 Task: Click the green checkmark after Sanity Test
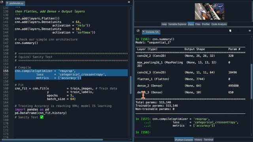click(42, 117)
